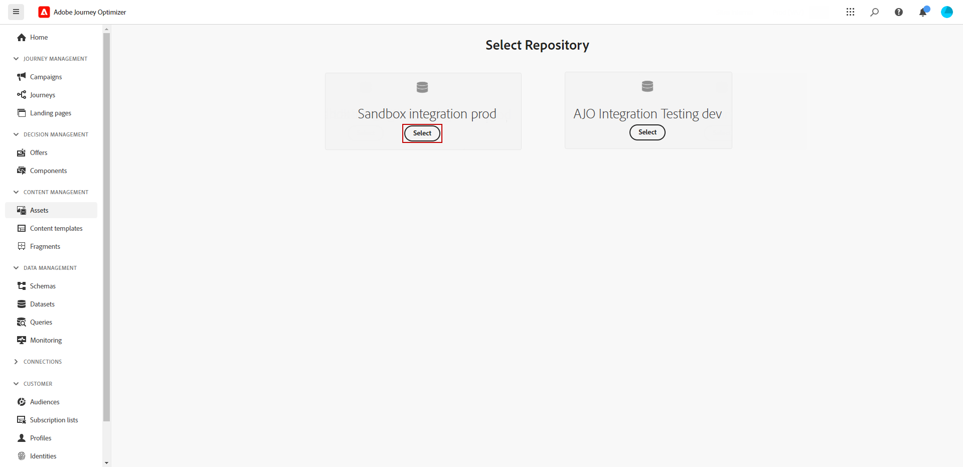Click the Journeys icon in sidebar
The image size is (963, 467).
(x=22, y=95)
